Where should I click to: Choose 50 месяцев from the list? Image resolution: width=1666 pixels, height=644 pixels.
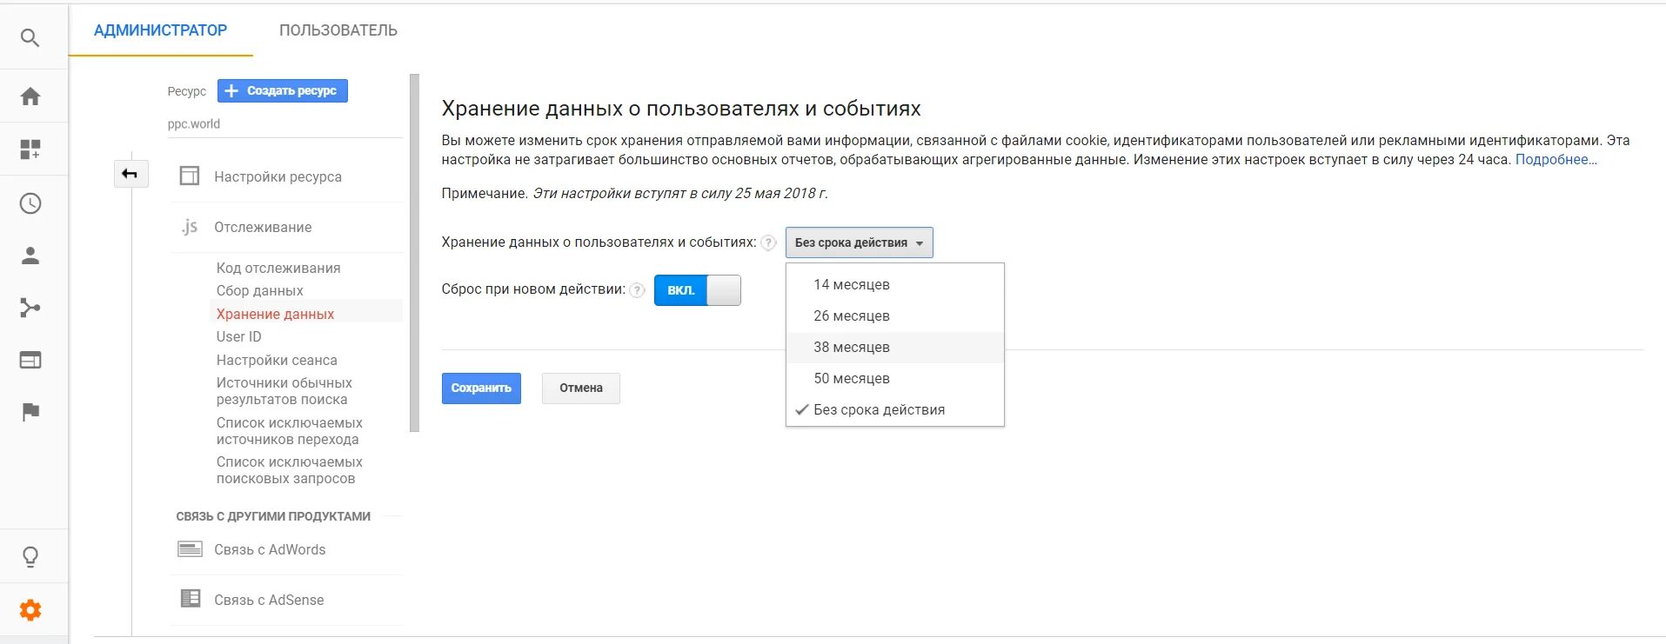click(895, 379)
